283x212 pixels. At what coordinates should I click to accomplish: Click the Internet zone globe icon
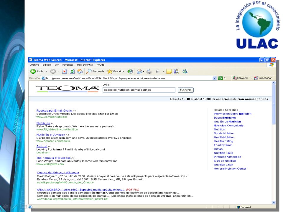click(238, 207)
